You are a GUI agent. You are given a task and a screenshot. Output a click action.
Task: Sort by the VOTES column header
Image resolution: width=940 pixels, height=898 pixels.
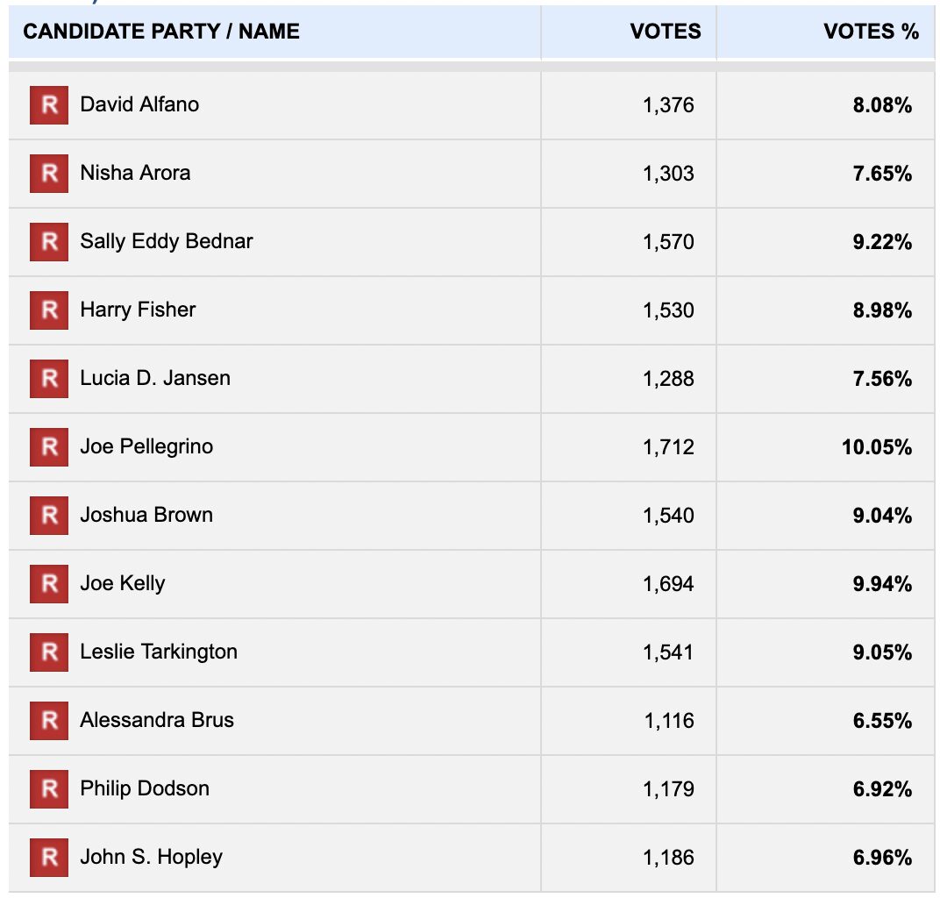pyautogui.click(x=666, y=32)
